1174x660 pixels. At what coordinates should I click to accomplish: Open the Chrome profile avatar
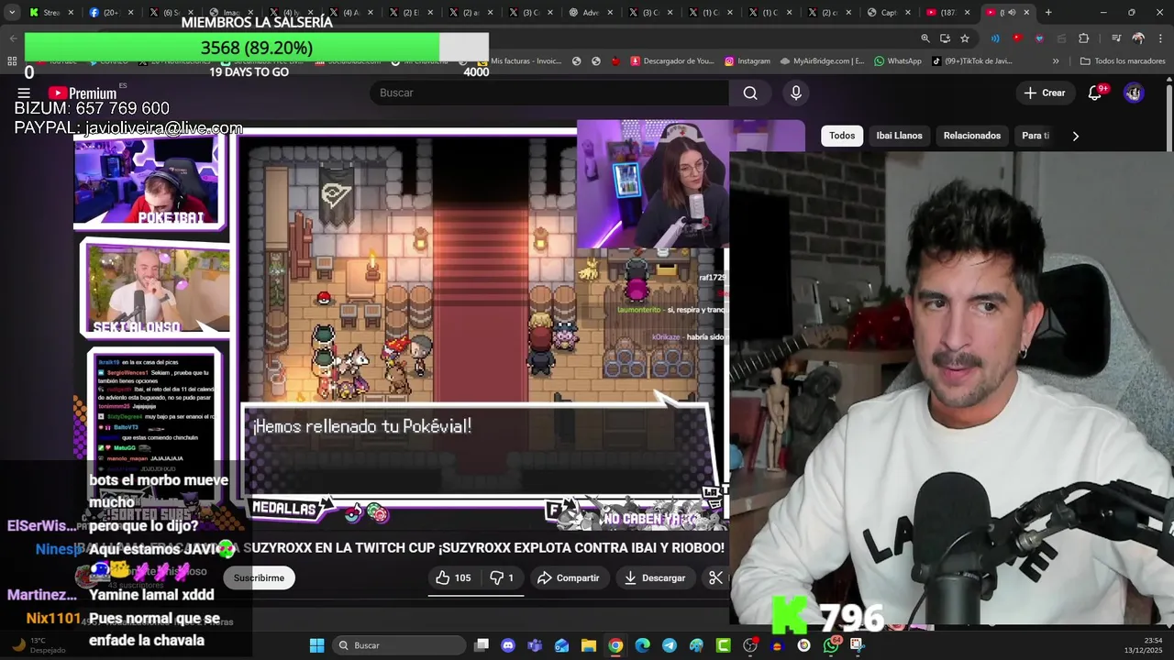(1138, 38)
